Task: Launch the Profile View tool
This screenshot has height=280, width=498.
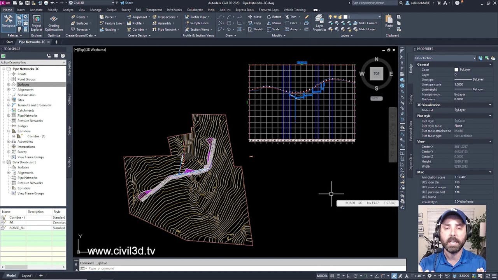Action: 196,17
